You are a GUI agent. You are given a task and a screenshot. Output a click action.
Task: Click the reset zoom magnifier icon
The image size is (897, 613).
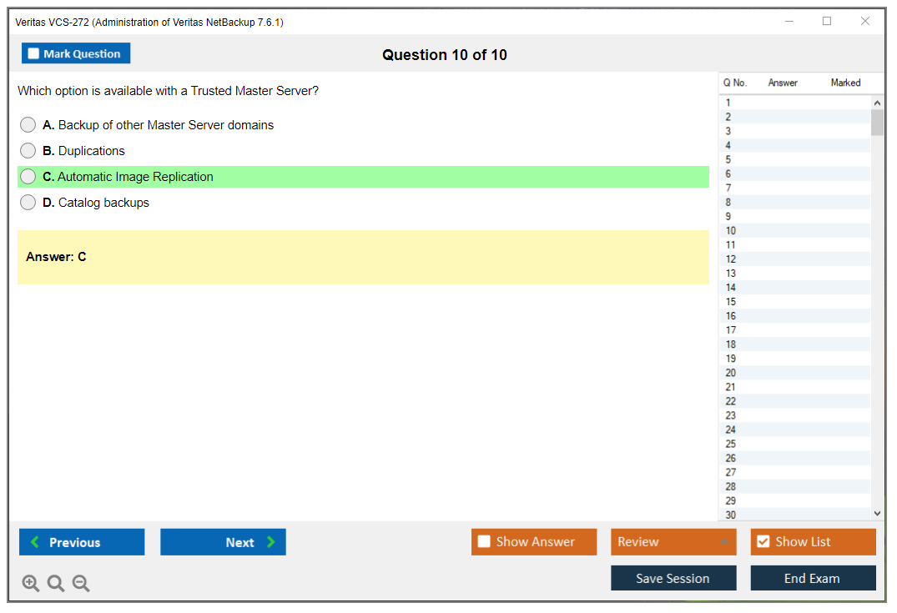click(x=56, y=584)
